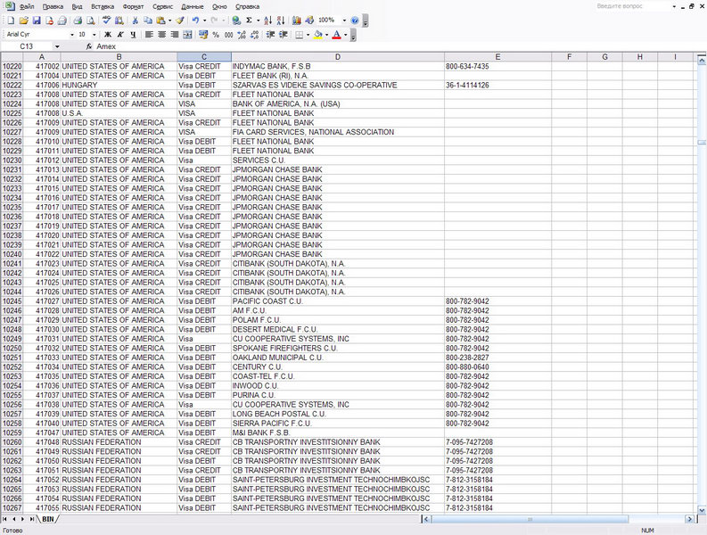The image size is (707, 535).
Task: Open the font size dropdown
Action: [94, 35]
